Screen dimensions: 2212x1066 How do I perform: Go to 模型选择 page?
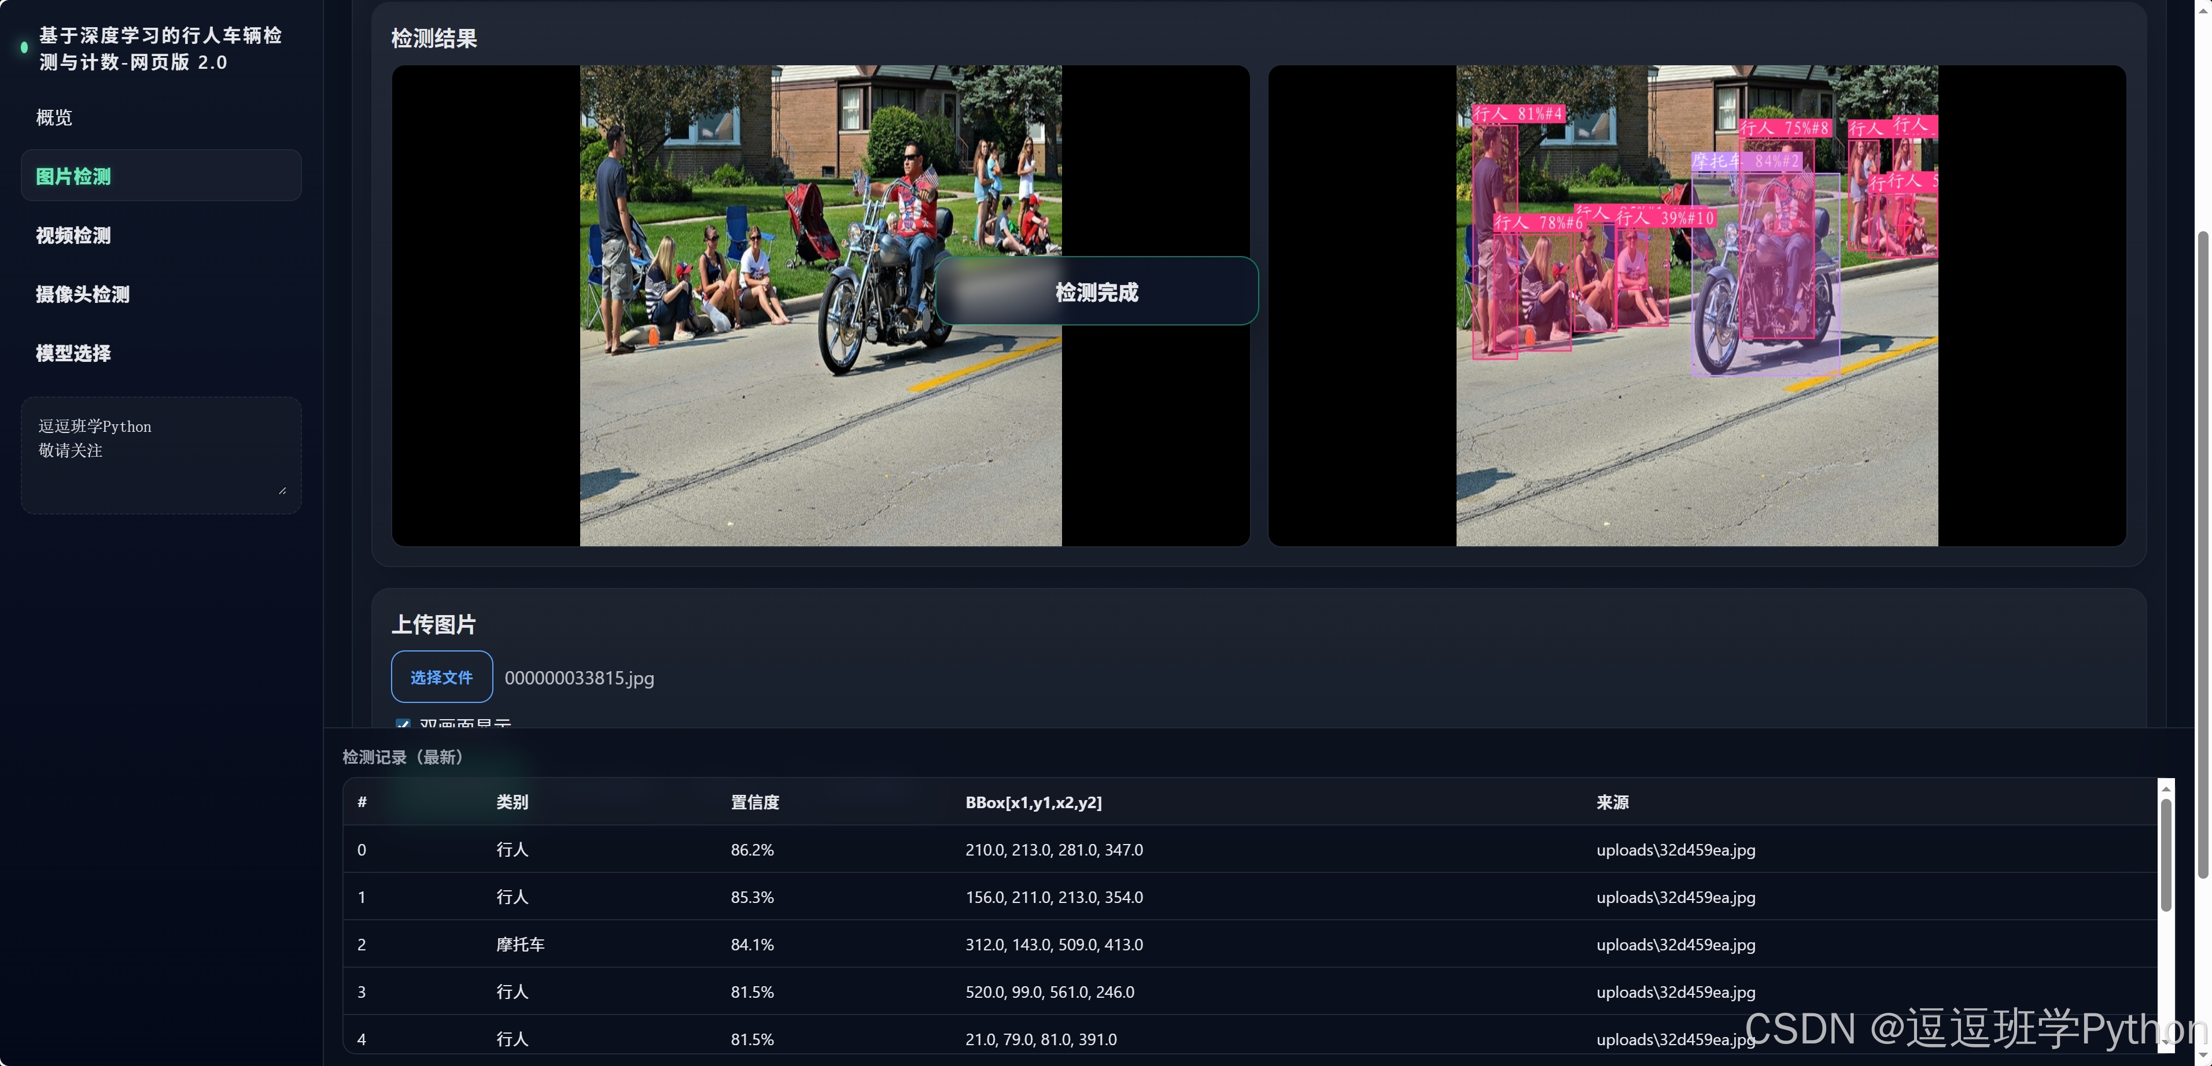[74, 353]
